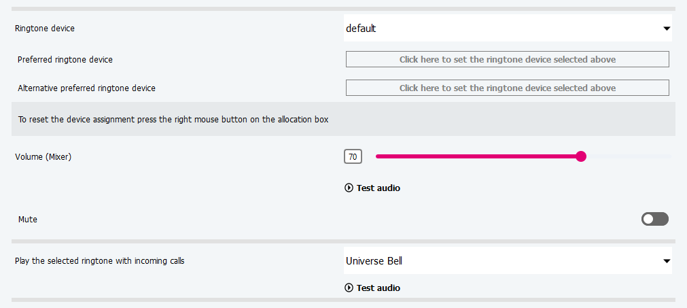
Task: Click the Ringtone device label
Action: pos(45,29)
